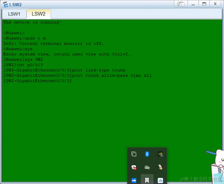Click the "<Huawei>undo t m" line

25,38
